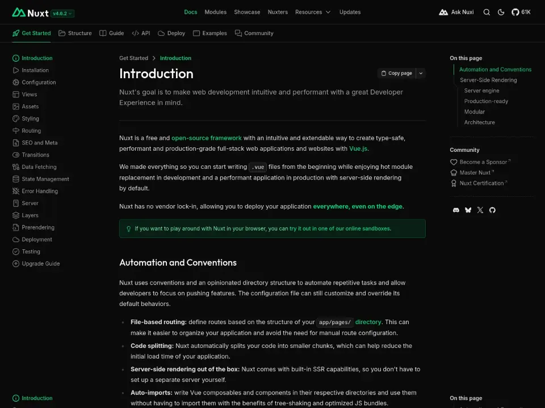Click the Transitions icon in sidebar
545x408 pixels.
tap(16, 155)
